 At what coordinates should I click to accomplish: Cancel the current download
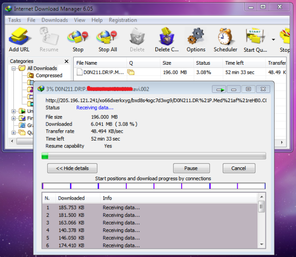[x=239, y=168]
